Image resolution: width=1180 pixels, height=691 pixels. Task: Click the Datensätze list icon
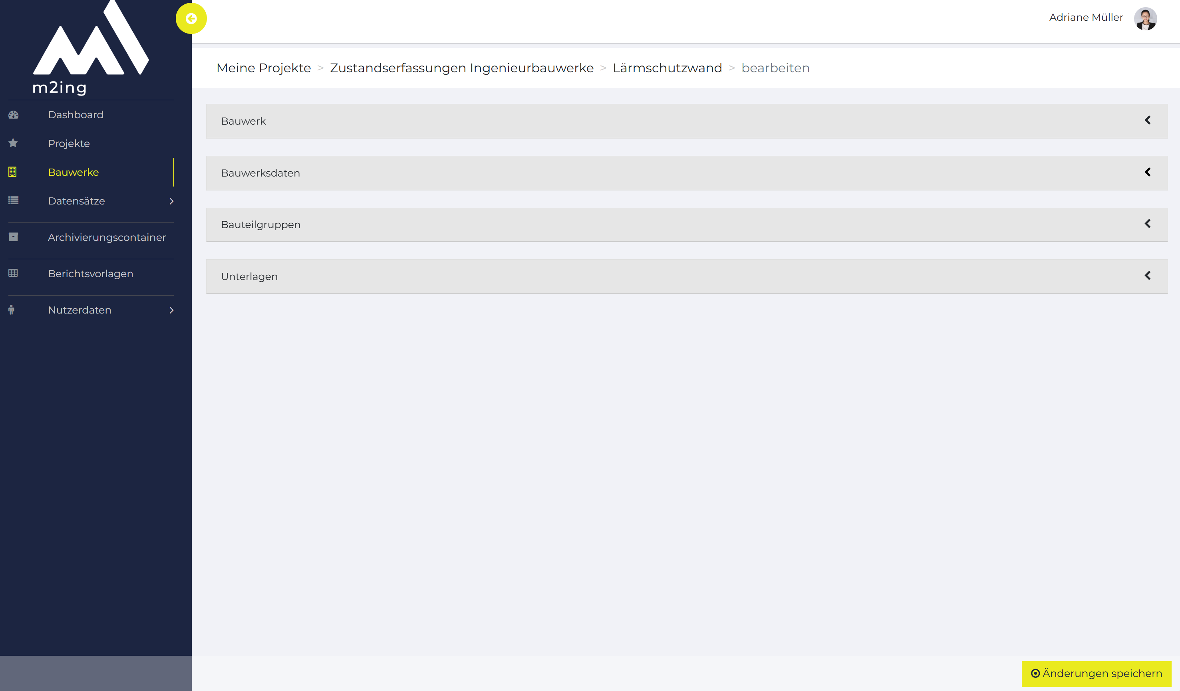click(14, 201)
